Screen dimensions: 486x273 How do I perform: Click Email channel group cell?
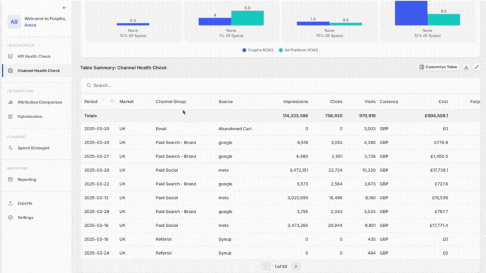tap(161, 129)
